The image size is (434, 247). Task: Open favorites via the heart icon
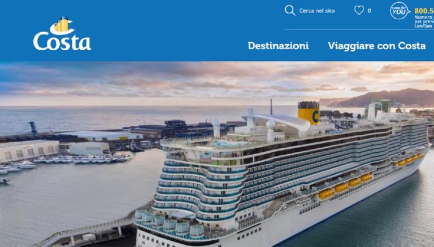click(359, 11)
